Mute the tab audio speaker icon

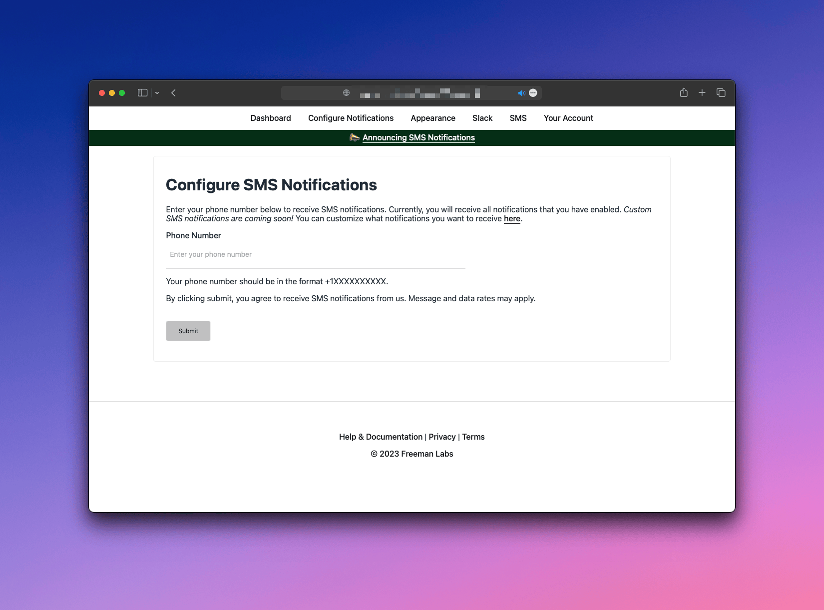[x=521, y=93]
